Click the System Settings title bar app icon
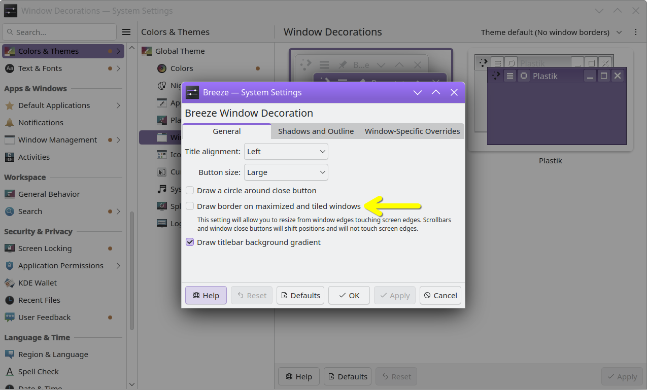 click(x=10, y=11)
